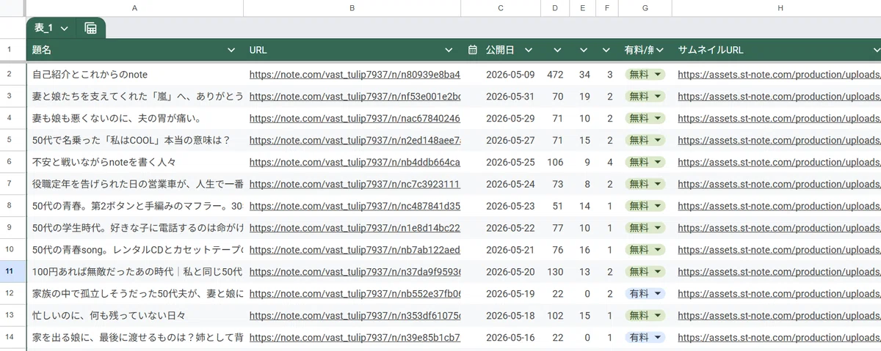
Task: Open the 無料 chip dropdown in row 2
Action: pyautogui.click(x=659, y=74)
